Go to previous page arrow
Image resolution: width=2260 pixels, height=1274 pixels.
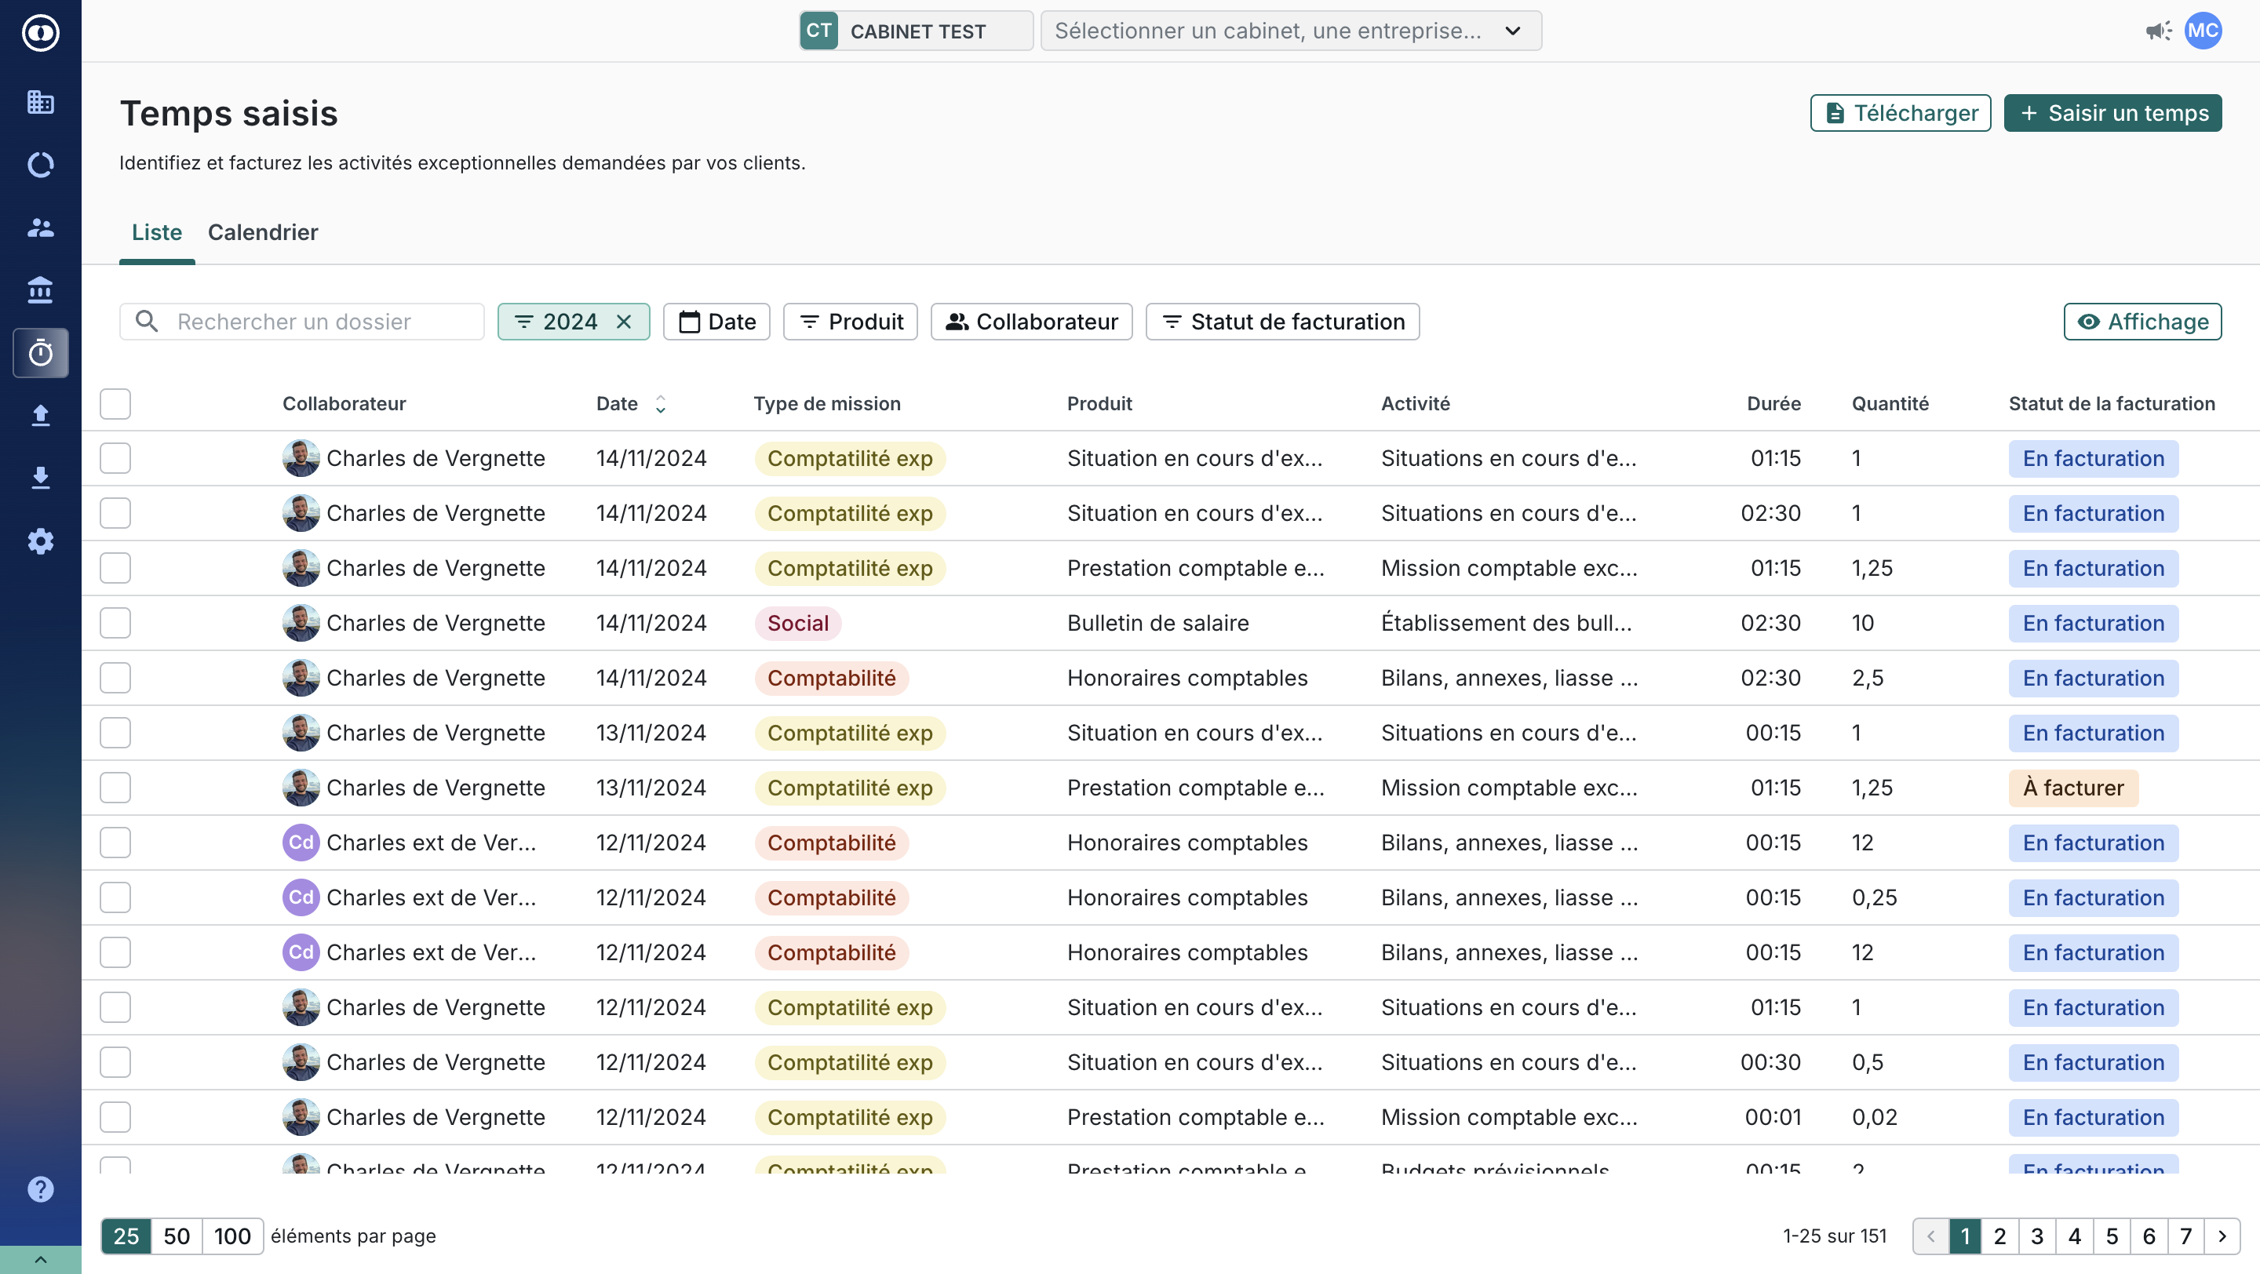click(x=1931, y=1236)
